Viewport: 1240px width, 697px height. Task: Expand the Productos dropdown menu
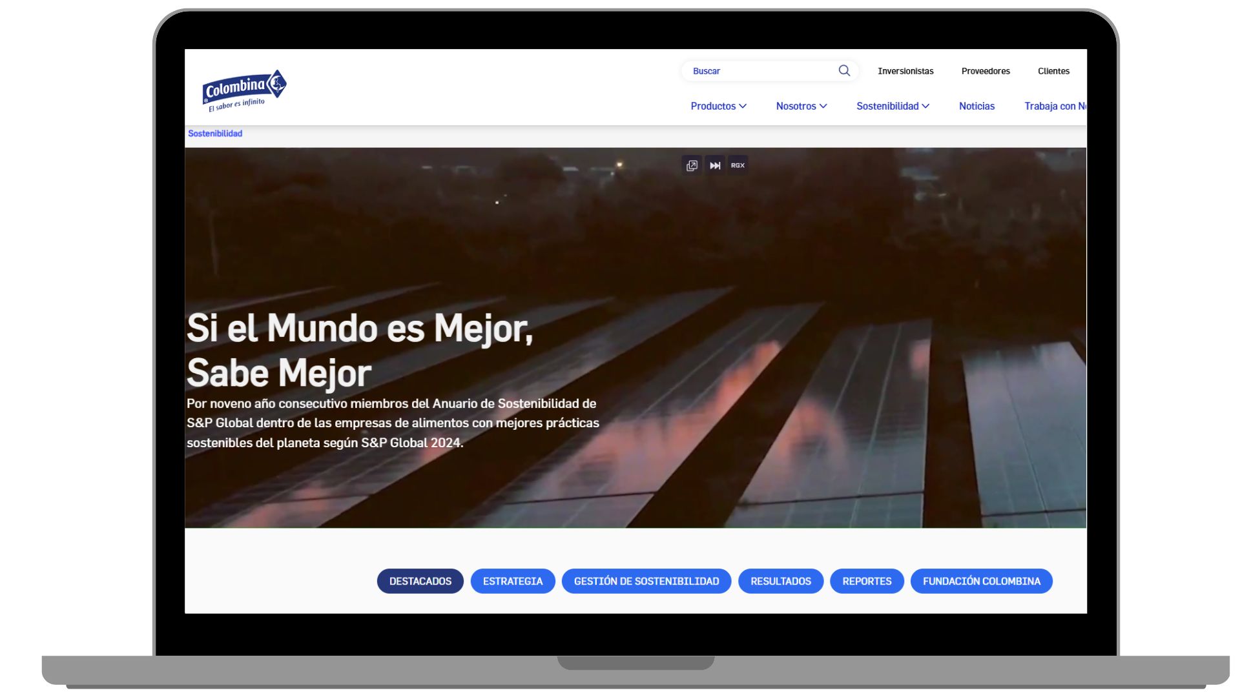pos(718,106)
